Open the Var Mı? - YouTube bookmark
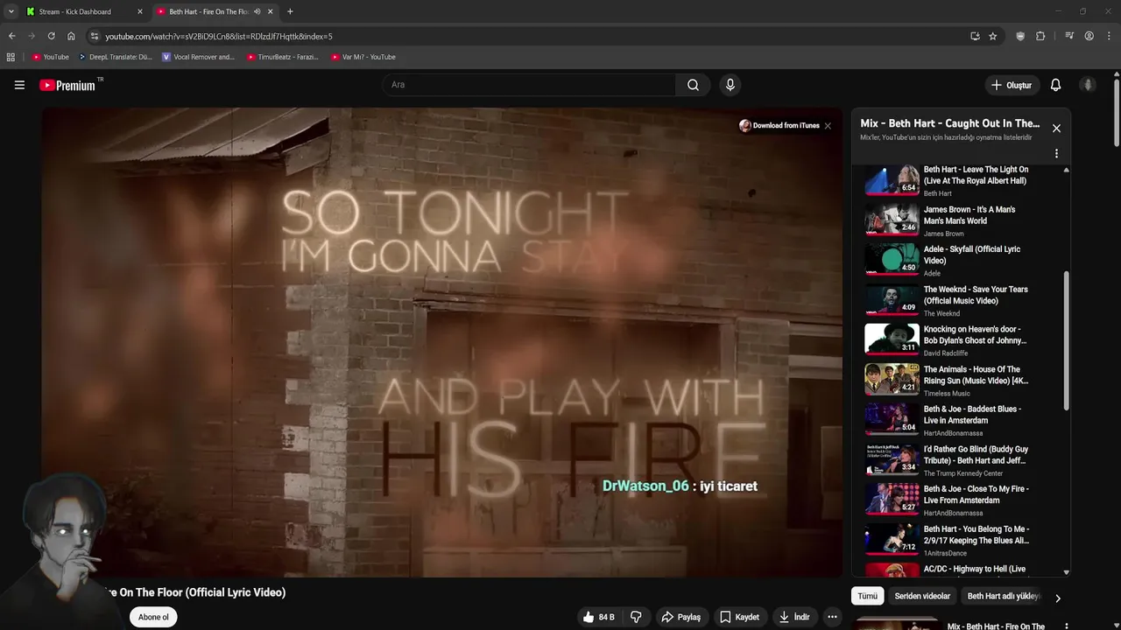The width and height of the screenshot is (1121, 630). 363,57
